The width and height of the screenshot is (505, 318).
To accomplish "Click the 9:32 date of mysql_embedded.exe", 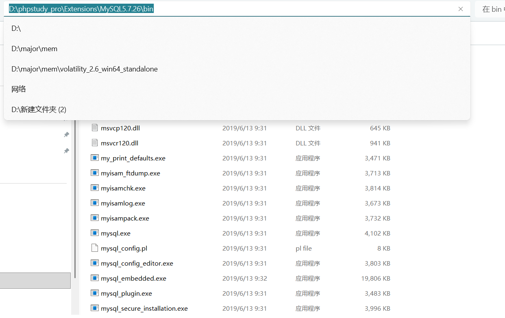I will click(x=244, y=278).
